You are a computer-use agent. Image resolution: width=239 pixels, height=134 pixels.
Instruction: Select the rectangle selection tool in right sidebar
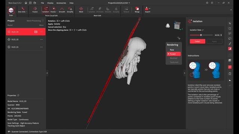(230, 28)
